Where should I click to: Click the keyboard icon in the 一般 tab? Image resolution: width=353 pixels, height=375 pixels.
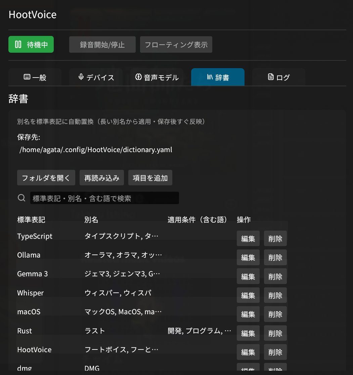click(27, 77)
